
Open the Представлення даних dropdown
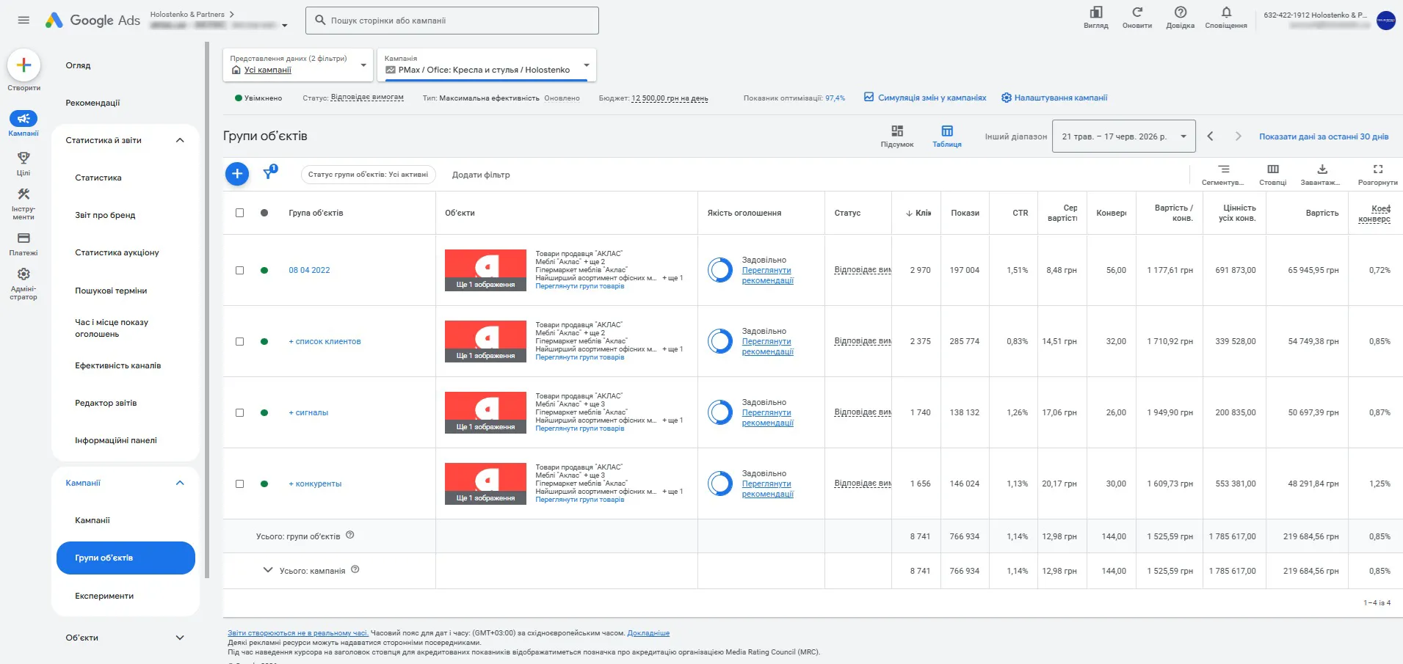(x=299, y=65)
